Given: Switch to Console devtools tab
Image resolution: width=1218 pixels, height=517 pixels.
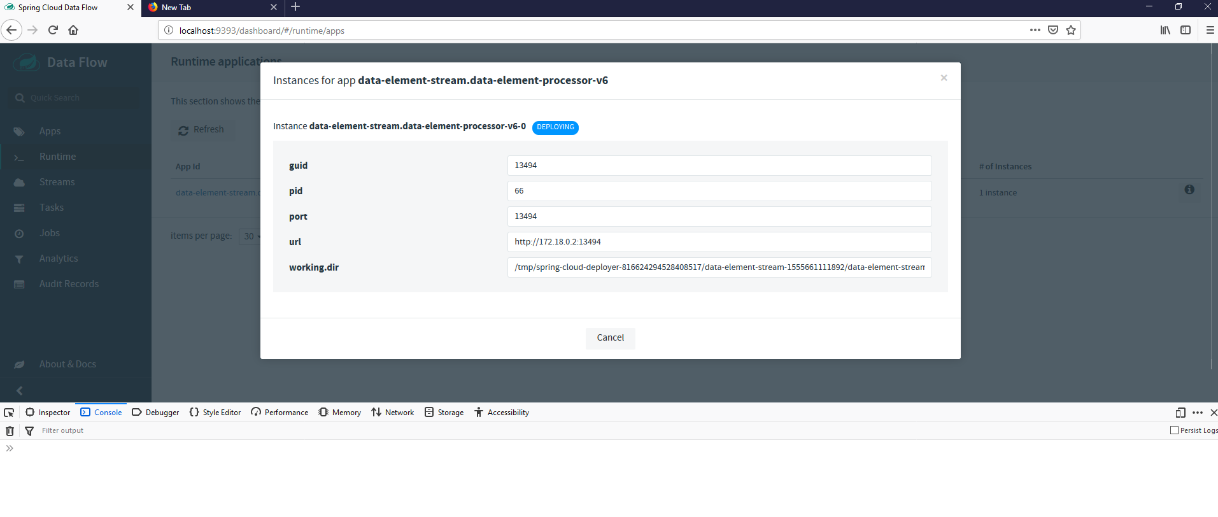Looking at the screenshot, I should pyautogui.click(x=101, y=413).
